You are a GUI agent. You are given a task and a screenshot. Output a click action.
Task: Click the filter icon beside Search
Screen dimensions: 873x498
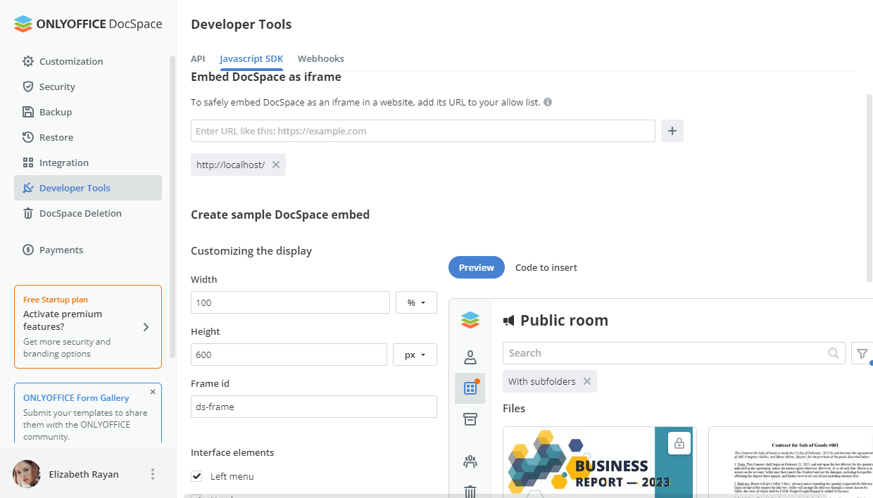pyautogui.click(x=862, y=353)
